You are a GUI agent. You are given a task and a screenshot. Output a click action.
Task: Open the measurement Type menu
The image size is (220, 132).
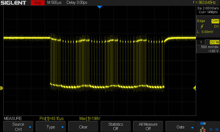(51, 127)
